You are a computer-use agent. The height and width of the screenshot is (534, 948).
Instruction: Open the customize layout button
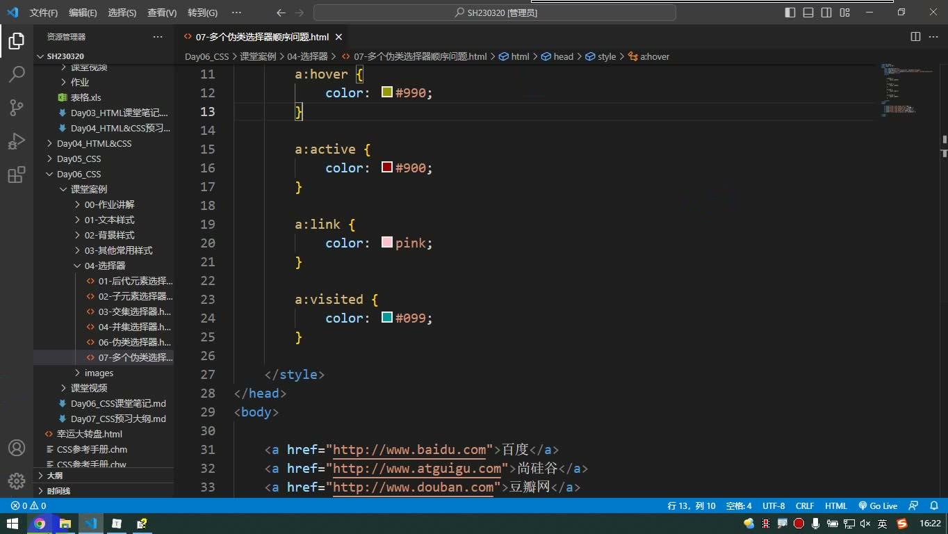(844, 13)
